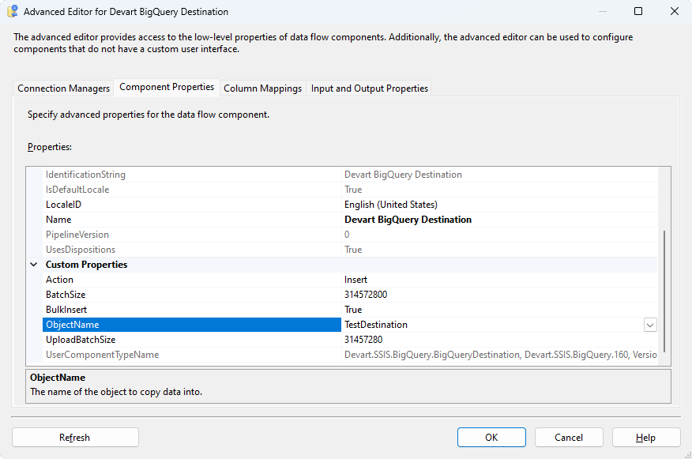Image resolution: width=692 pixels, height=459 pixels.
Task: Open the Column Mappings tab
Action: point(262,88)
